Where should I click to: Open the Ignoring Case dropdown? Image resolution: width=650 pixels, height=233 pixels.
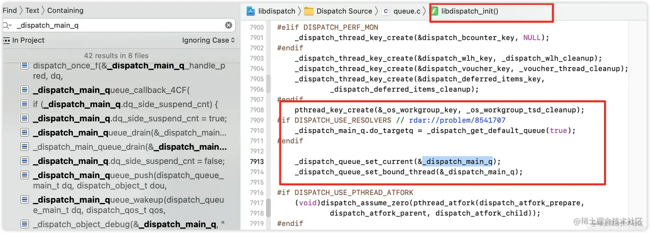pos(208,40)
